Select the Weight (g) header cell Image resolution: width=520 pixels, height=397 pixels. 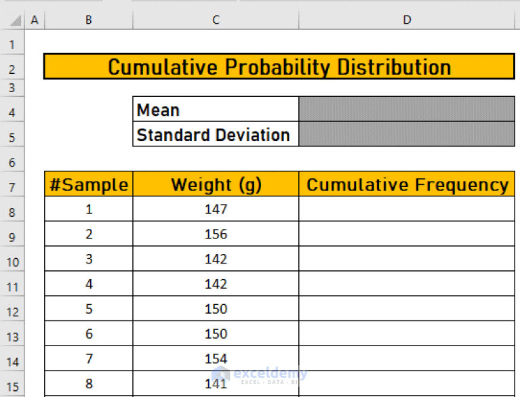pyautogui.click(x=216, y=184)
